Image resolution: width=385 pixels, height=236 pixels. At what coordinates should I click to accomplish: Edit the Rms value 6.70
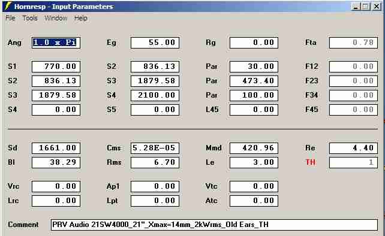pos(155,162)
